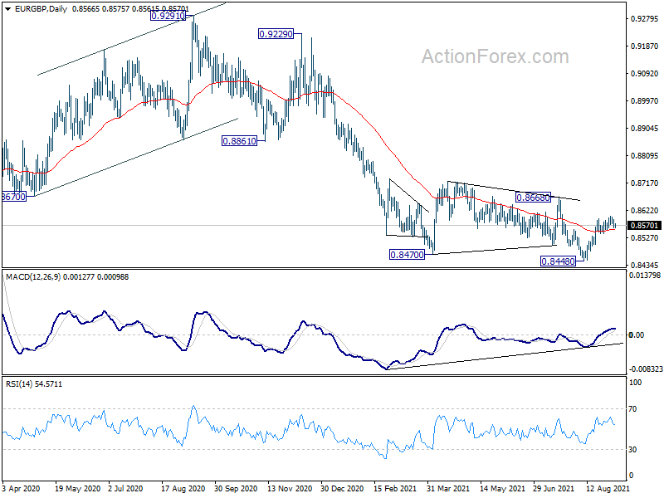Click the 12 Aug 2021 date label
Viewport: 664px width, 498px height.
(x=608, y=488)
